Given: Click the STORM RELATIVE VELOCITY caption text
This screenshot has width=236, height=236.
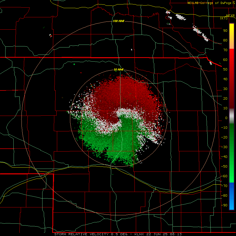Looking at the screenshot, I should pyautogui.click(x=81, y=234).
